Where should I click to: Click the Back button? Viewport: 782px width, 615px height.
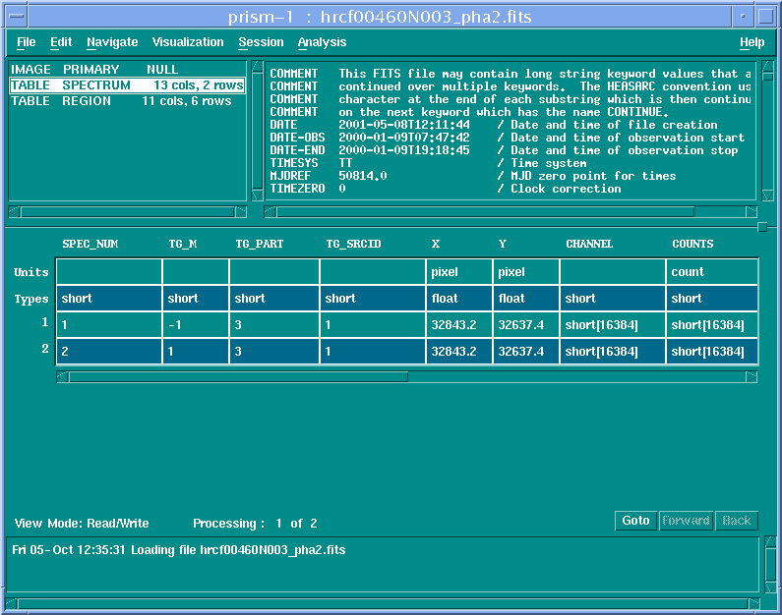click(x=737, y=521)
